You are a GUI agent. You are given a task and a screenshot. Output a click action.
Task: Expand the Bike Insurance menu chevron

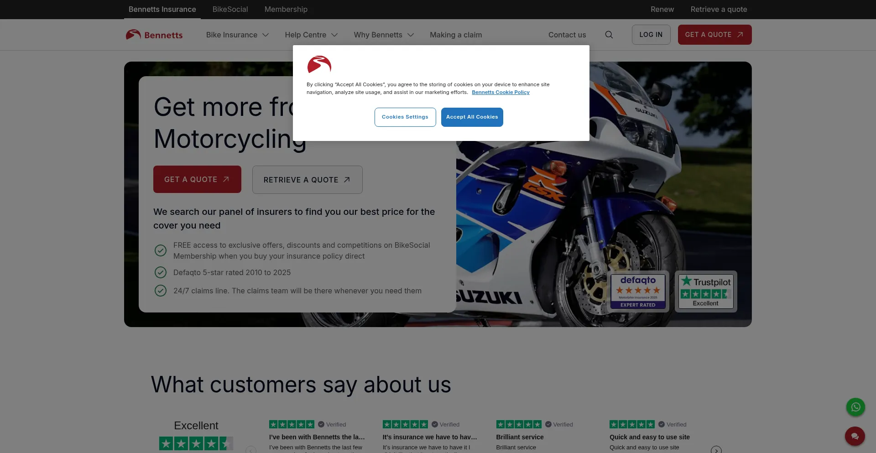[x=266, y=35]
